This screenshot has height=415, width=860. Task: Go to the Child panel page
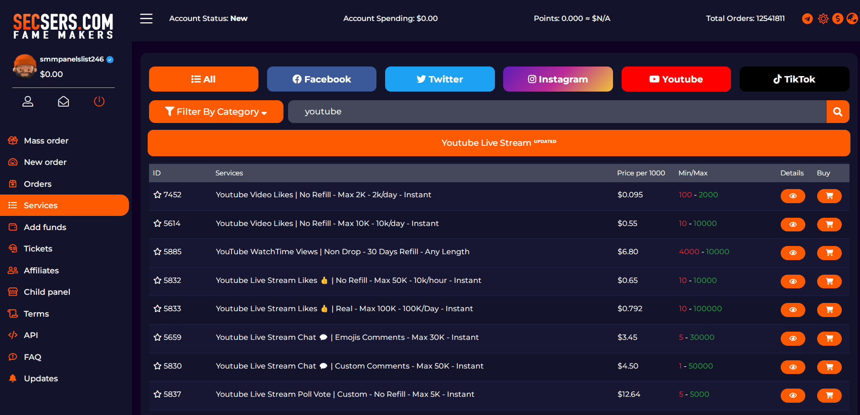(46, 292)
